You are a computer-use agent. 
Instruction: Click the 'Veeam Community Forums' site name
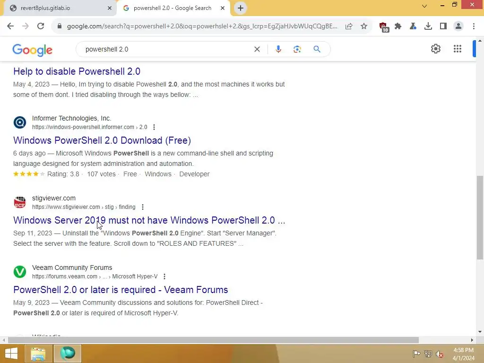(x=72, y=268)
